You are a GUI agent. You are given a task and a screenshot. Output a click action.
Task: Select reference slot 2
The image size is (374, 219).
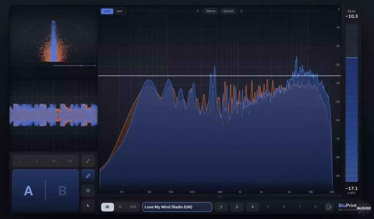coord(221,207)
